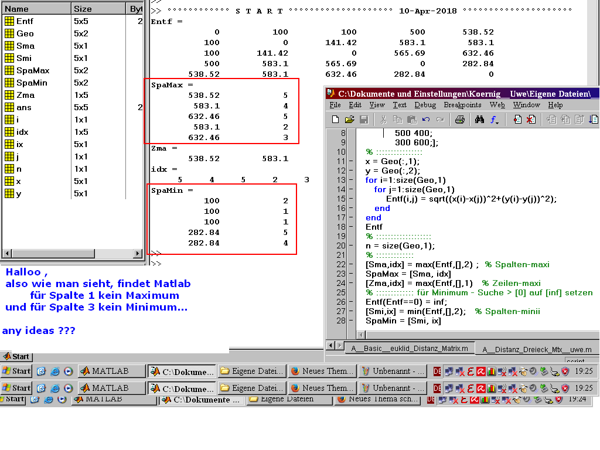Print the script using the printer icon

click(x=460, y=120)
